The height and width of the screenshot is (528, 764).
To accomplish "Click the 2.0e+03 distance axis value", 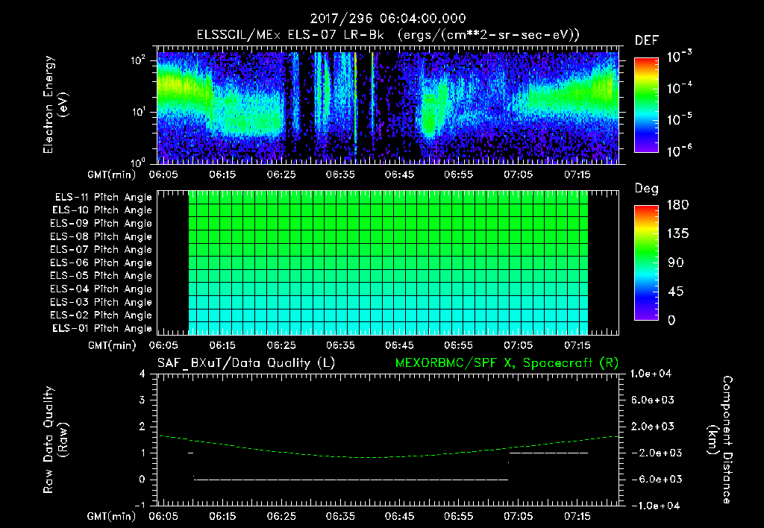I will coord(653,426).
